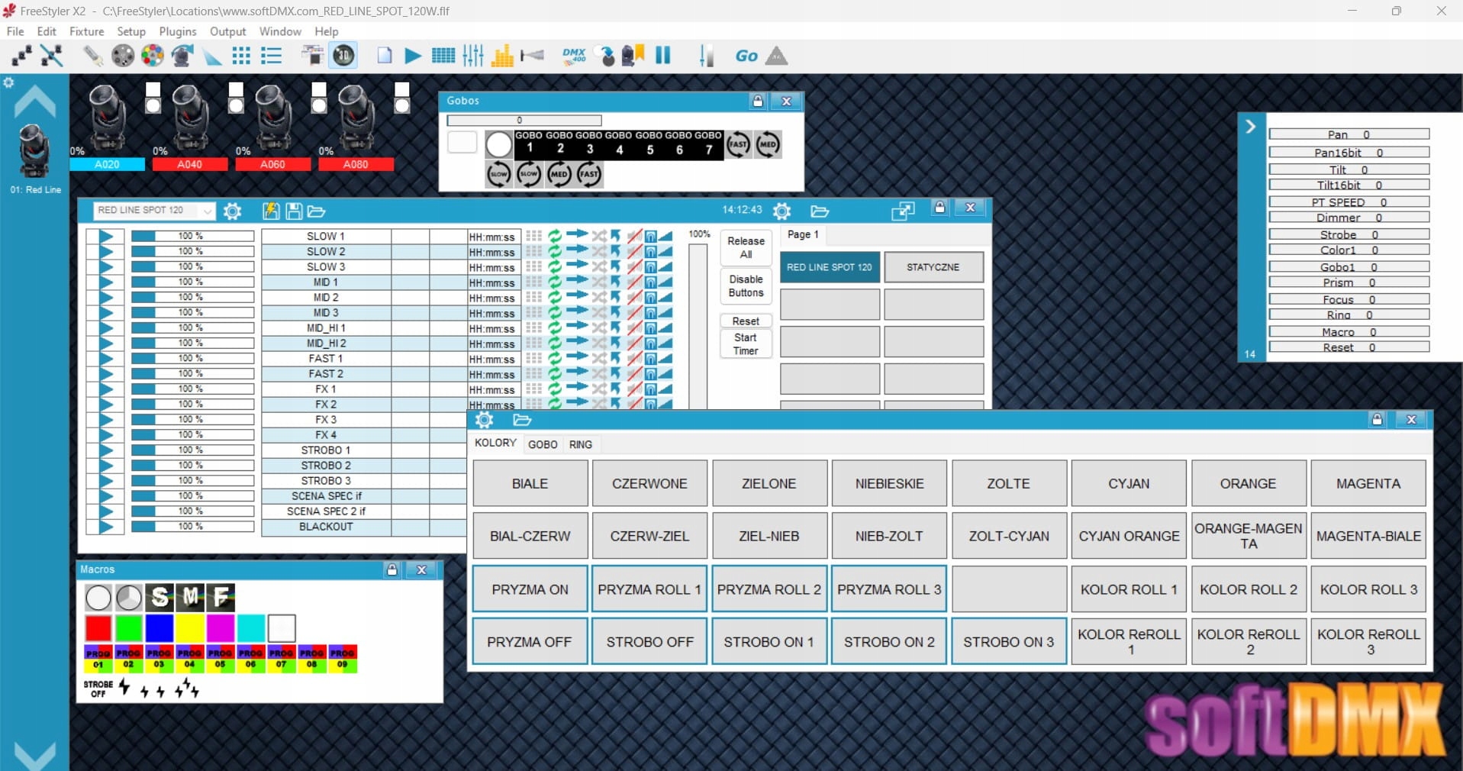
Task: Click the Disable Buttons button
Action: 746,286
